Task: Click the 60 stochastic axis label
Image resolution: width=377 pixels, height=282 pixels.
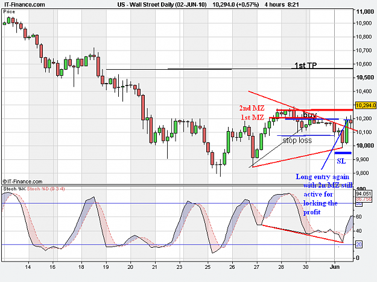Action: coord(358,217)
